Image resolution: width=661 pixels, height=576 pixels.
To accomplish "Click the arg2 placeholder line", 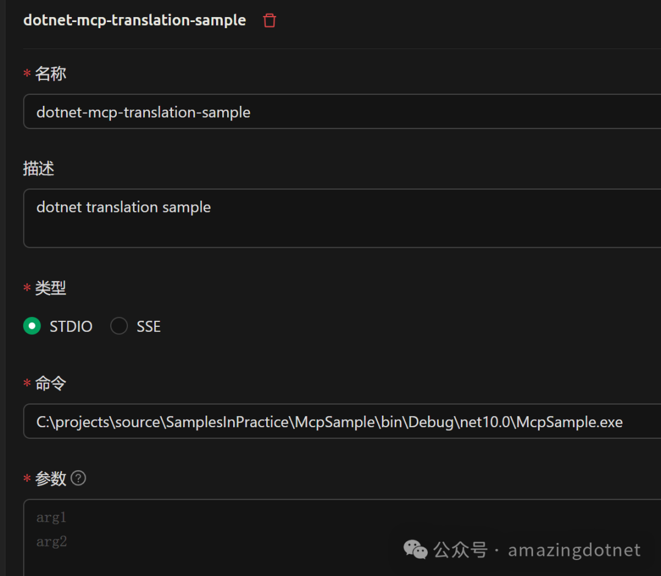I will pos(51,541).
